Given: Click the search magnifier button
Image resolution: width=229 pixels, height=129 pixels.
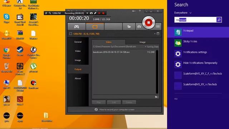Looking at the screenshot, I should [219, 20].
